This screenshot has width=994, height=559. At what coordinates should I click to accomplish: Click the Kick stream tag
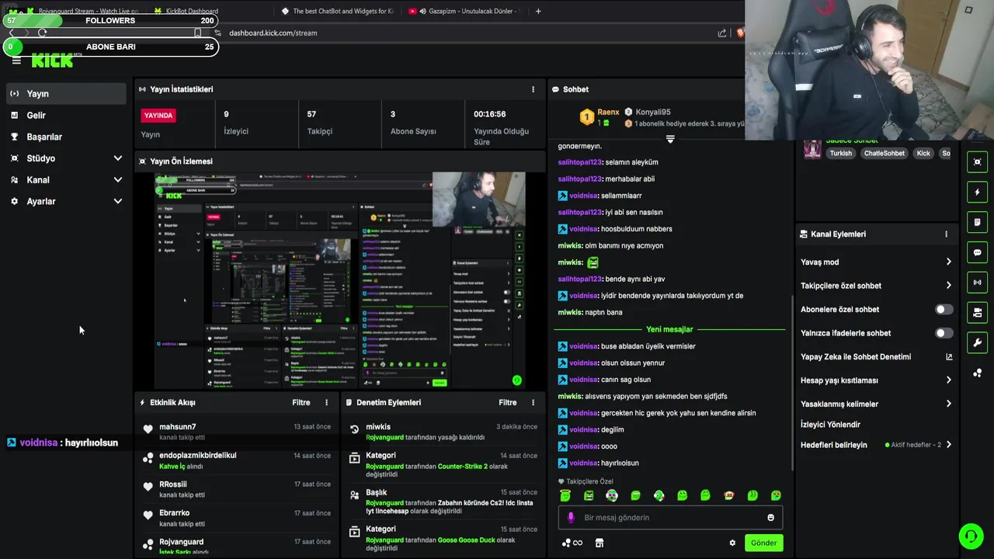pos(923,154)
